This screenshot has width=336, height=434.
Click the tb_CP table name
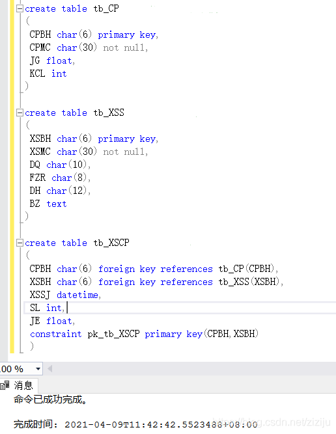(106, 9)
